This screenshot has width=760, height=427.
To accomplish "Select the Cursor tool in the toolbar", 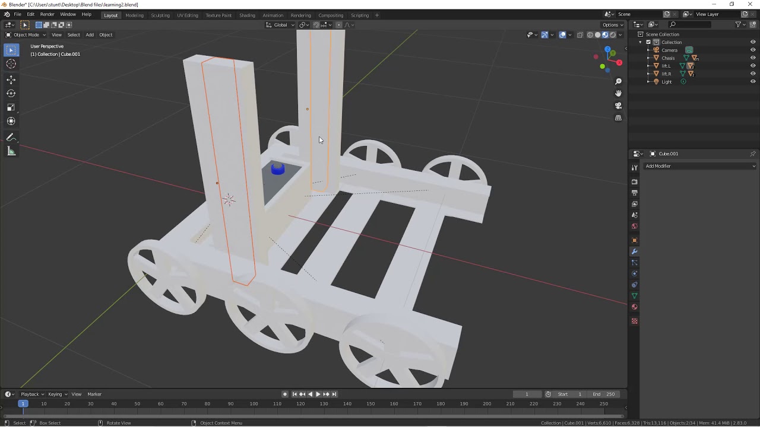I will tap(11, 64).
